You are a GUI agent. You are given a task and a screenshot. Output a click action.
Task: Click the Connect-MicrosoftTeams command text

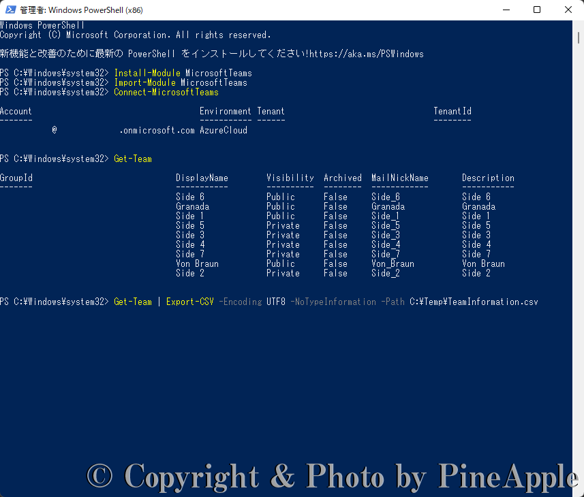click(166, 92)
